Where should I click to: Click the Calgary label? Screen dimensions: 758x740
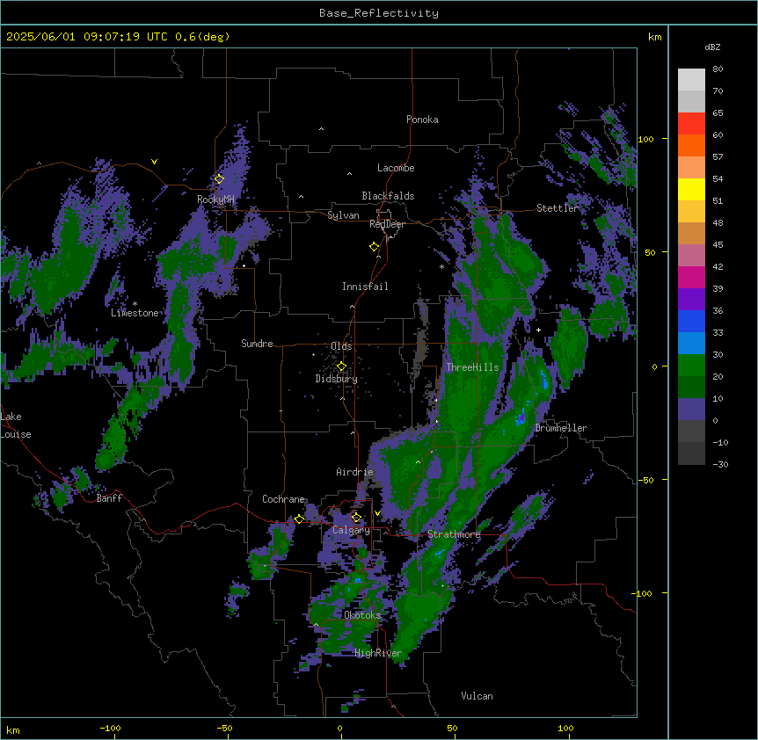pos(351,530)
